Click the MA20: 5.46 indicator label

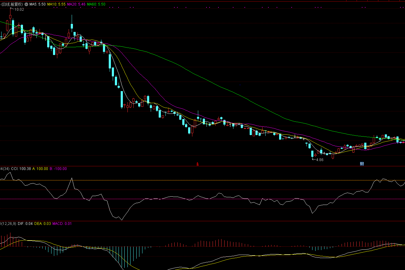(76, 5)
